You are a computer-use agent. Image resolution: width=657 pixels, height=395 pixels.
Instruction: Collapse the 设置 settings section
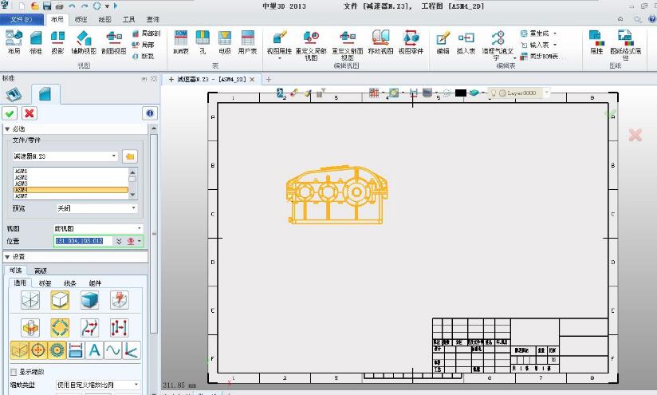[x=7, y=257]
